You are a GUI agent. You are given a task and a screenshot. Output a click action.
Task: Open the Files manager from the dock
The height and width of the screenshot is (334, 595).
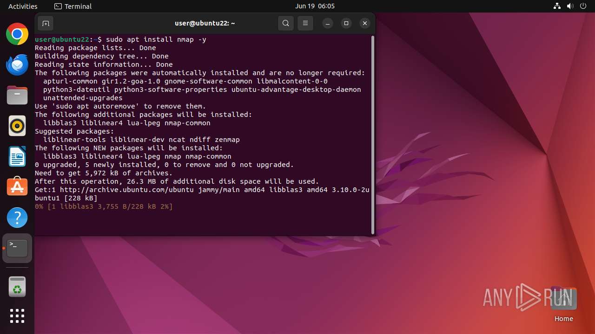coord(17,95)
